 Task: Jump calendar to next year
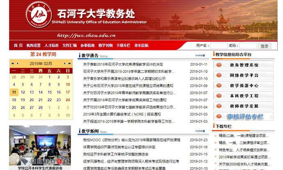(x=70, y=63)
